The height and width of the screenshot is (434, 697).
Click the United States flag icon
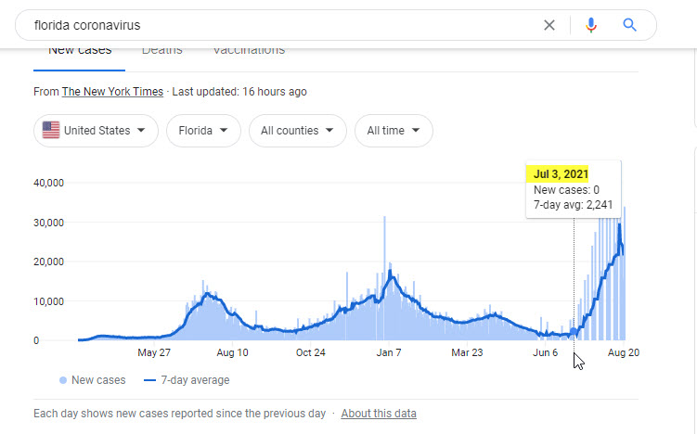coord(51,131)
